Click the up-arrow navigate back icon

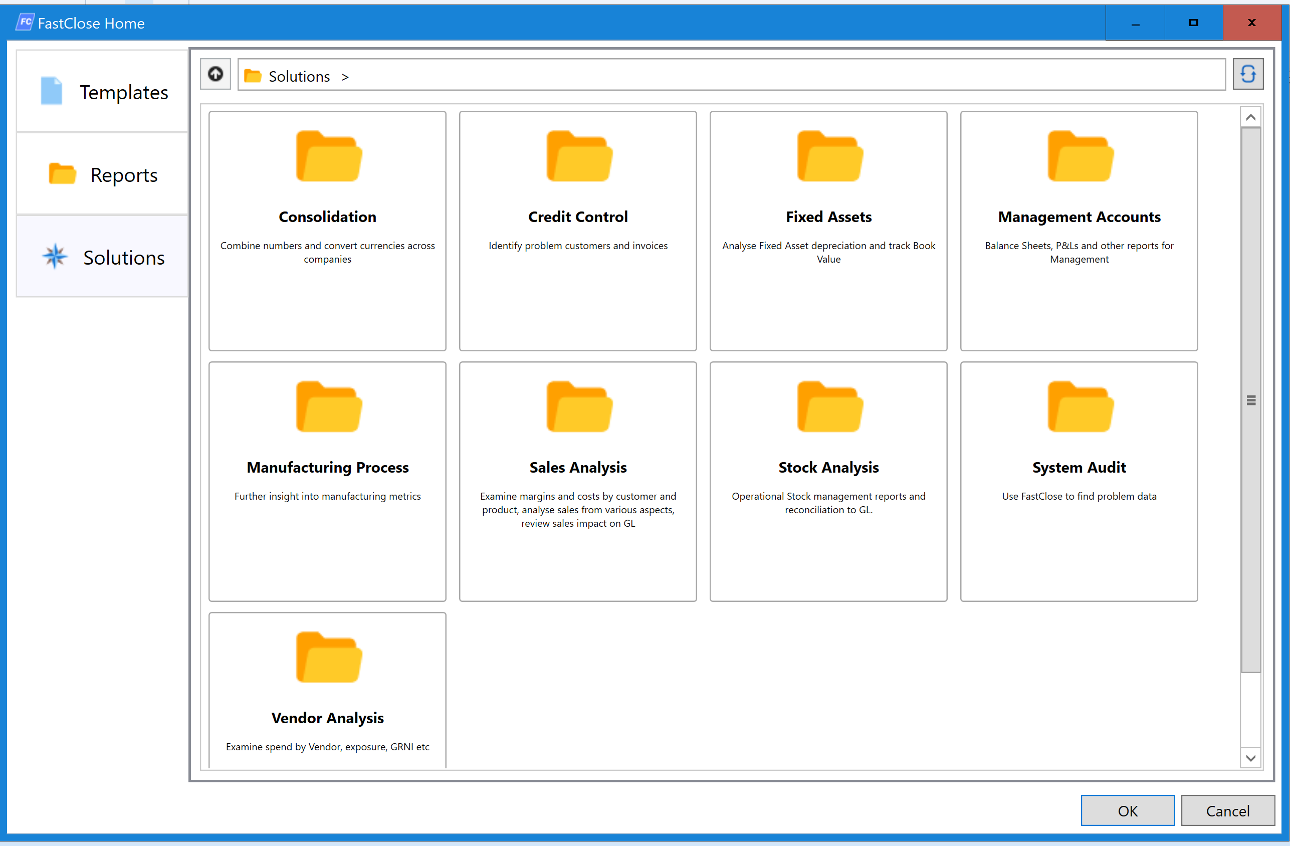coord(215,74)
